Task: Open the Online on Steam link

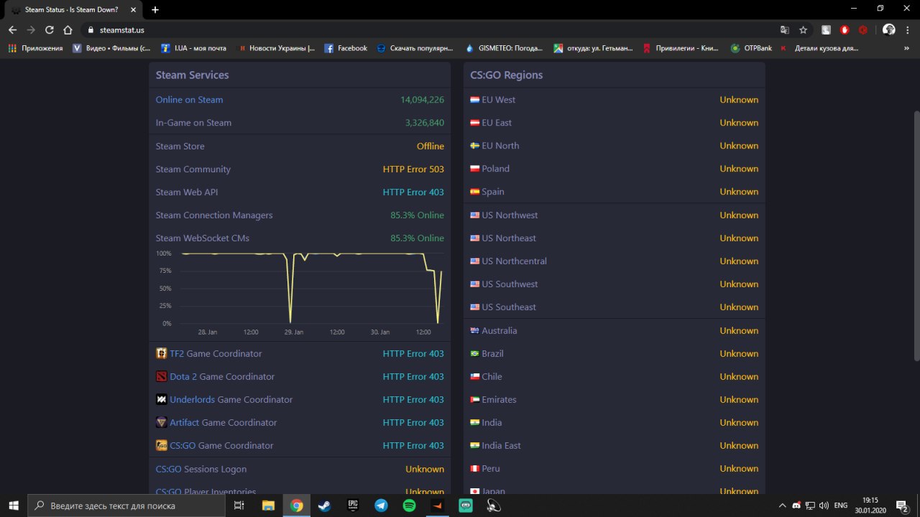Action: click(x=189, y=100)
